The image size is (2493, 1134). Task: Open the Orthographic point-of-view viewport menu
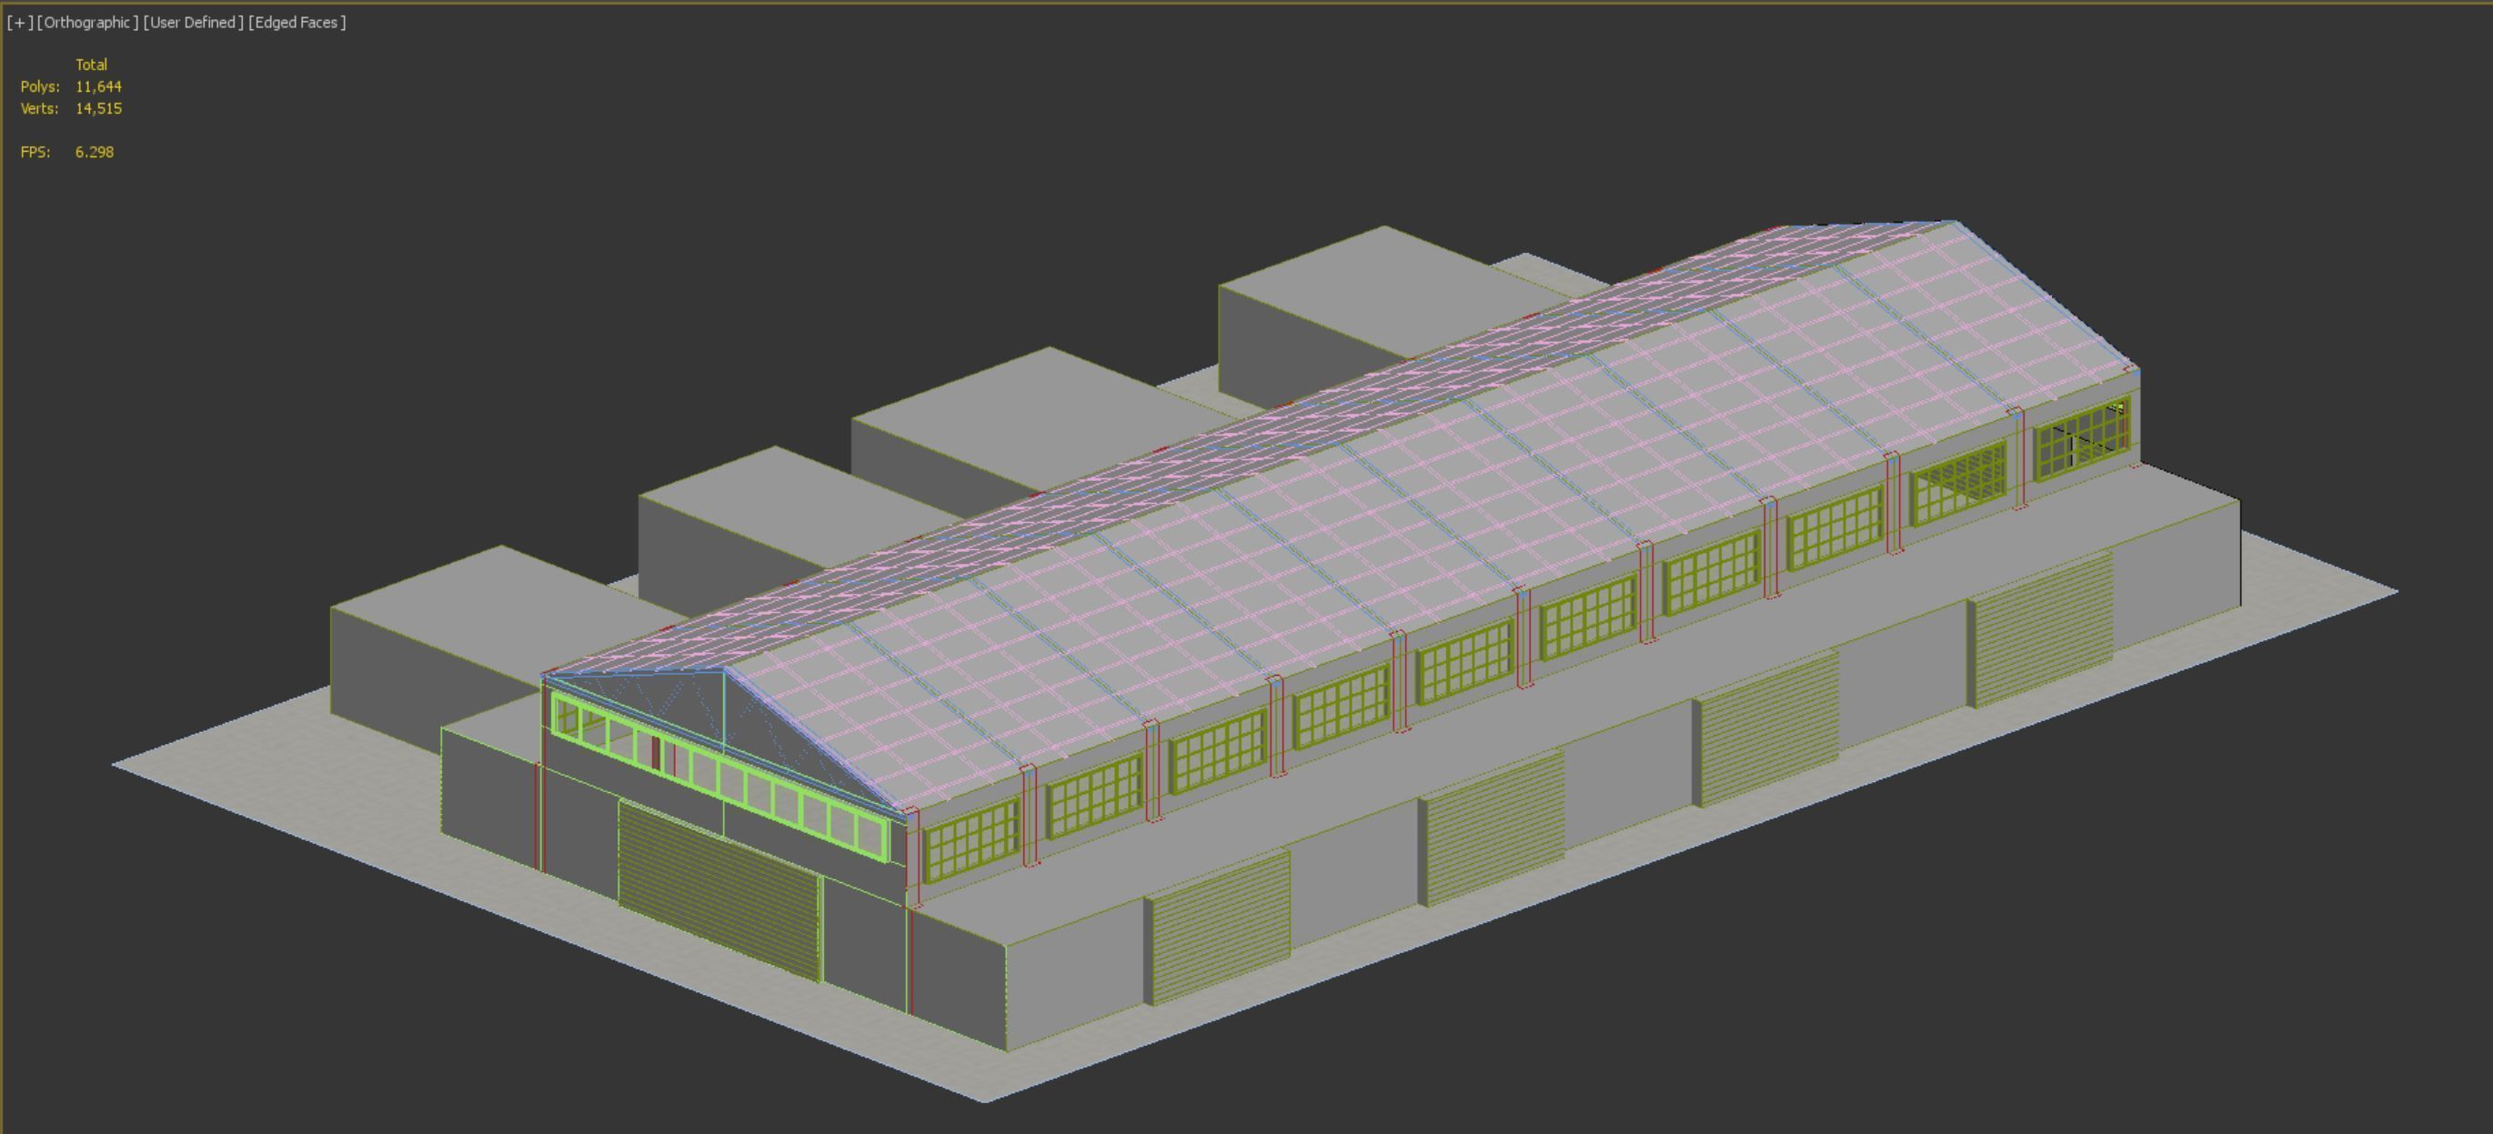pyautogui.click(x=87, y=22)
